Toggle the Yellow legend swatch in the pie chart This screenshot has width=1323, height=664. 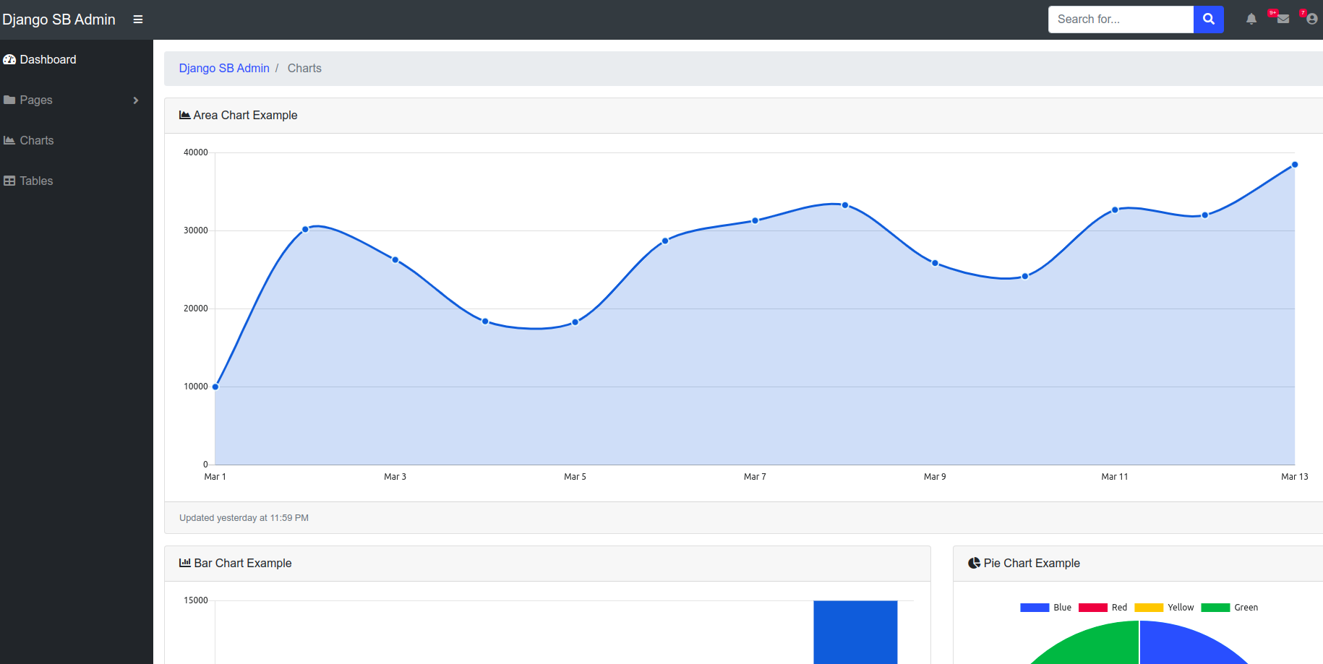pos(1149,608)
